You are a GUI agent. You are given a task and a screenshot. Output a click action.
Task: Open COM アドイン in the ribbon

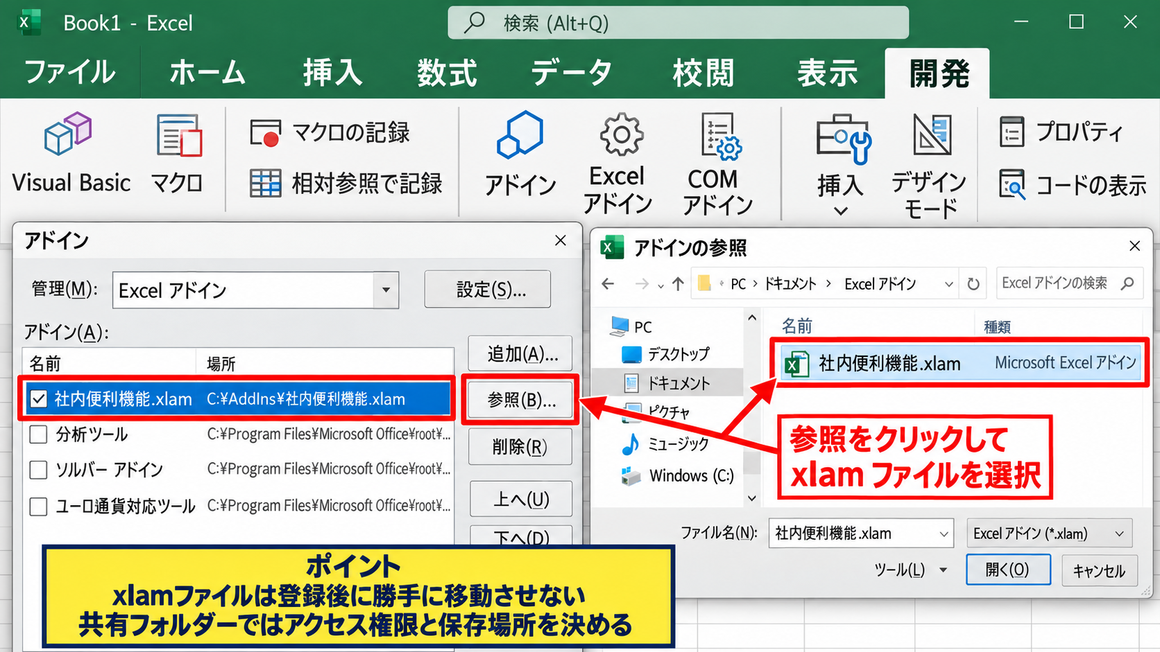[x=718, y=164]
